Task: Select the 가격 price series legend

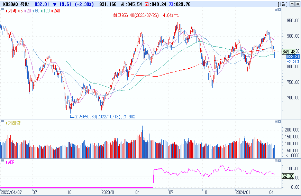Action: 12,11
